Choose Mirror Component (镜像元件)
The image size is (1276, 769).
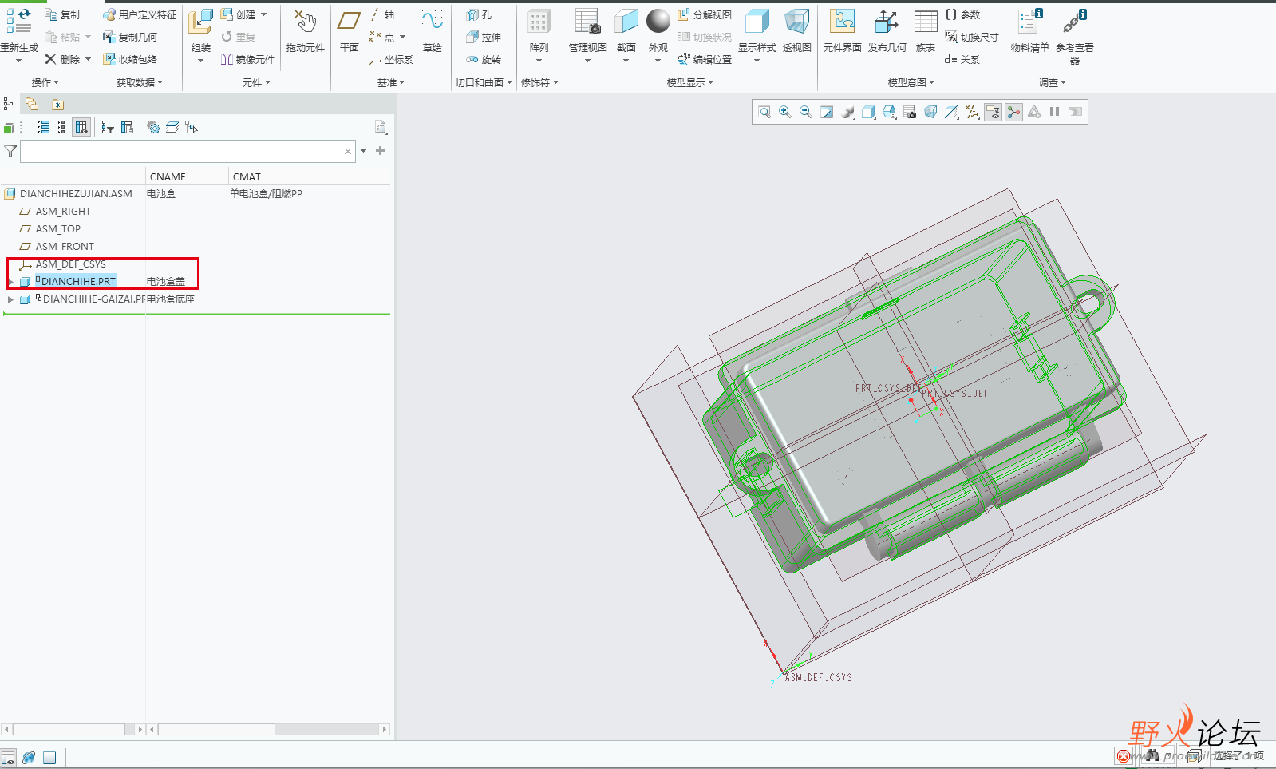click(247, 59)
